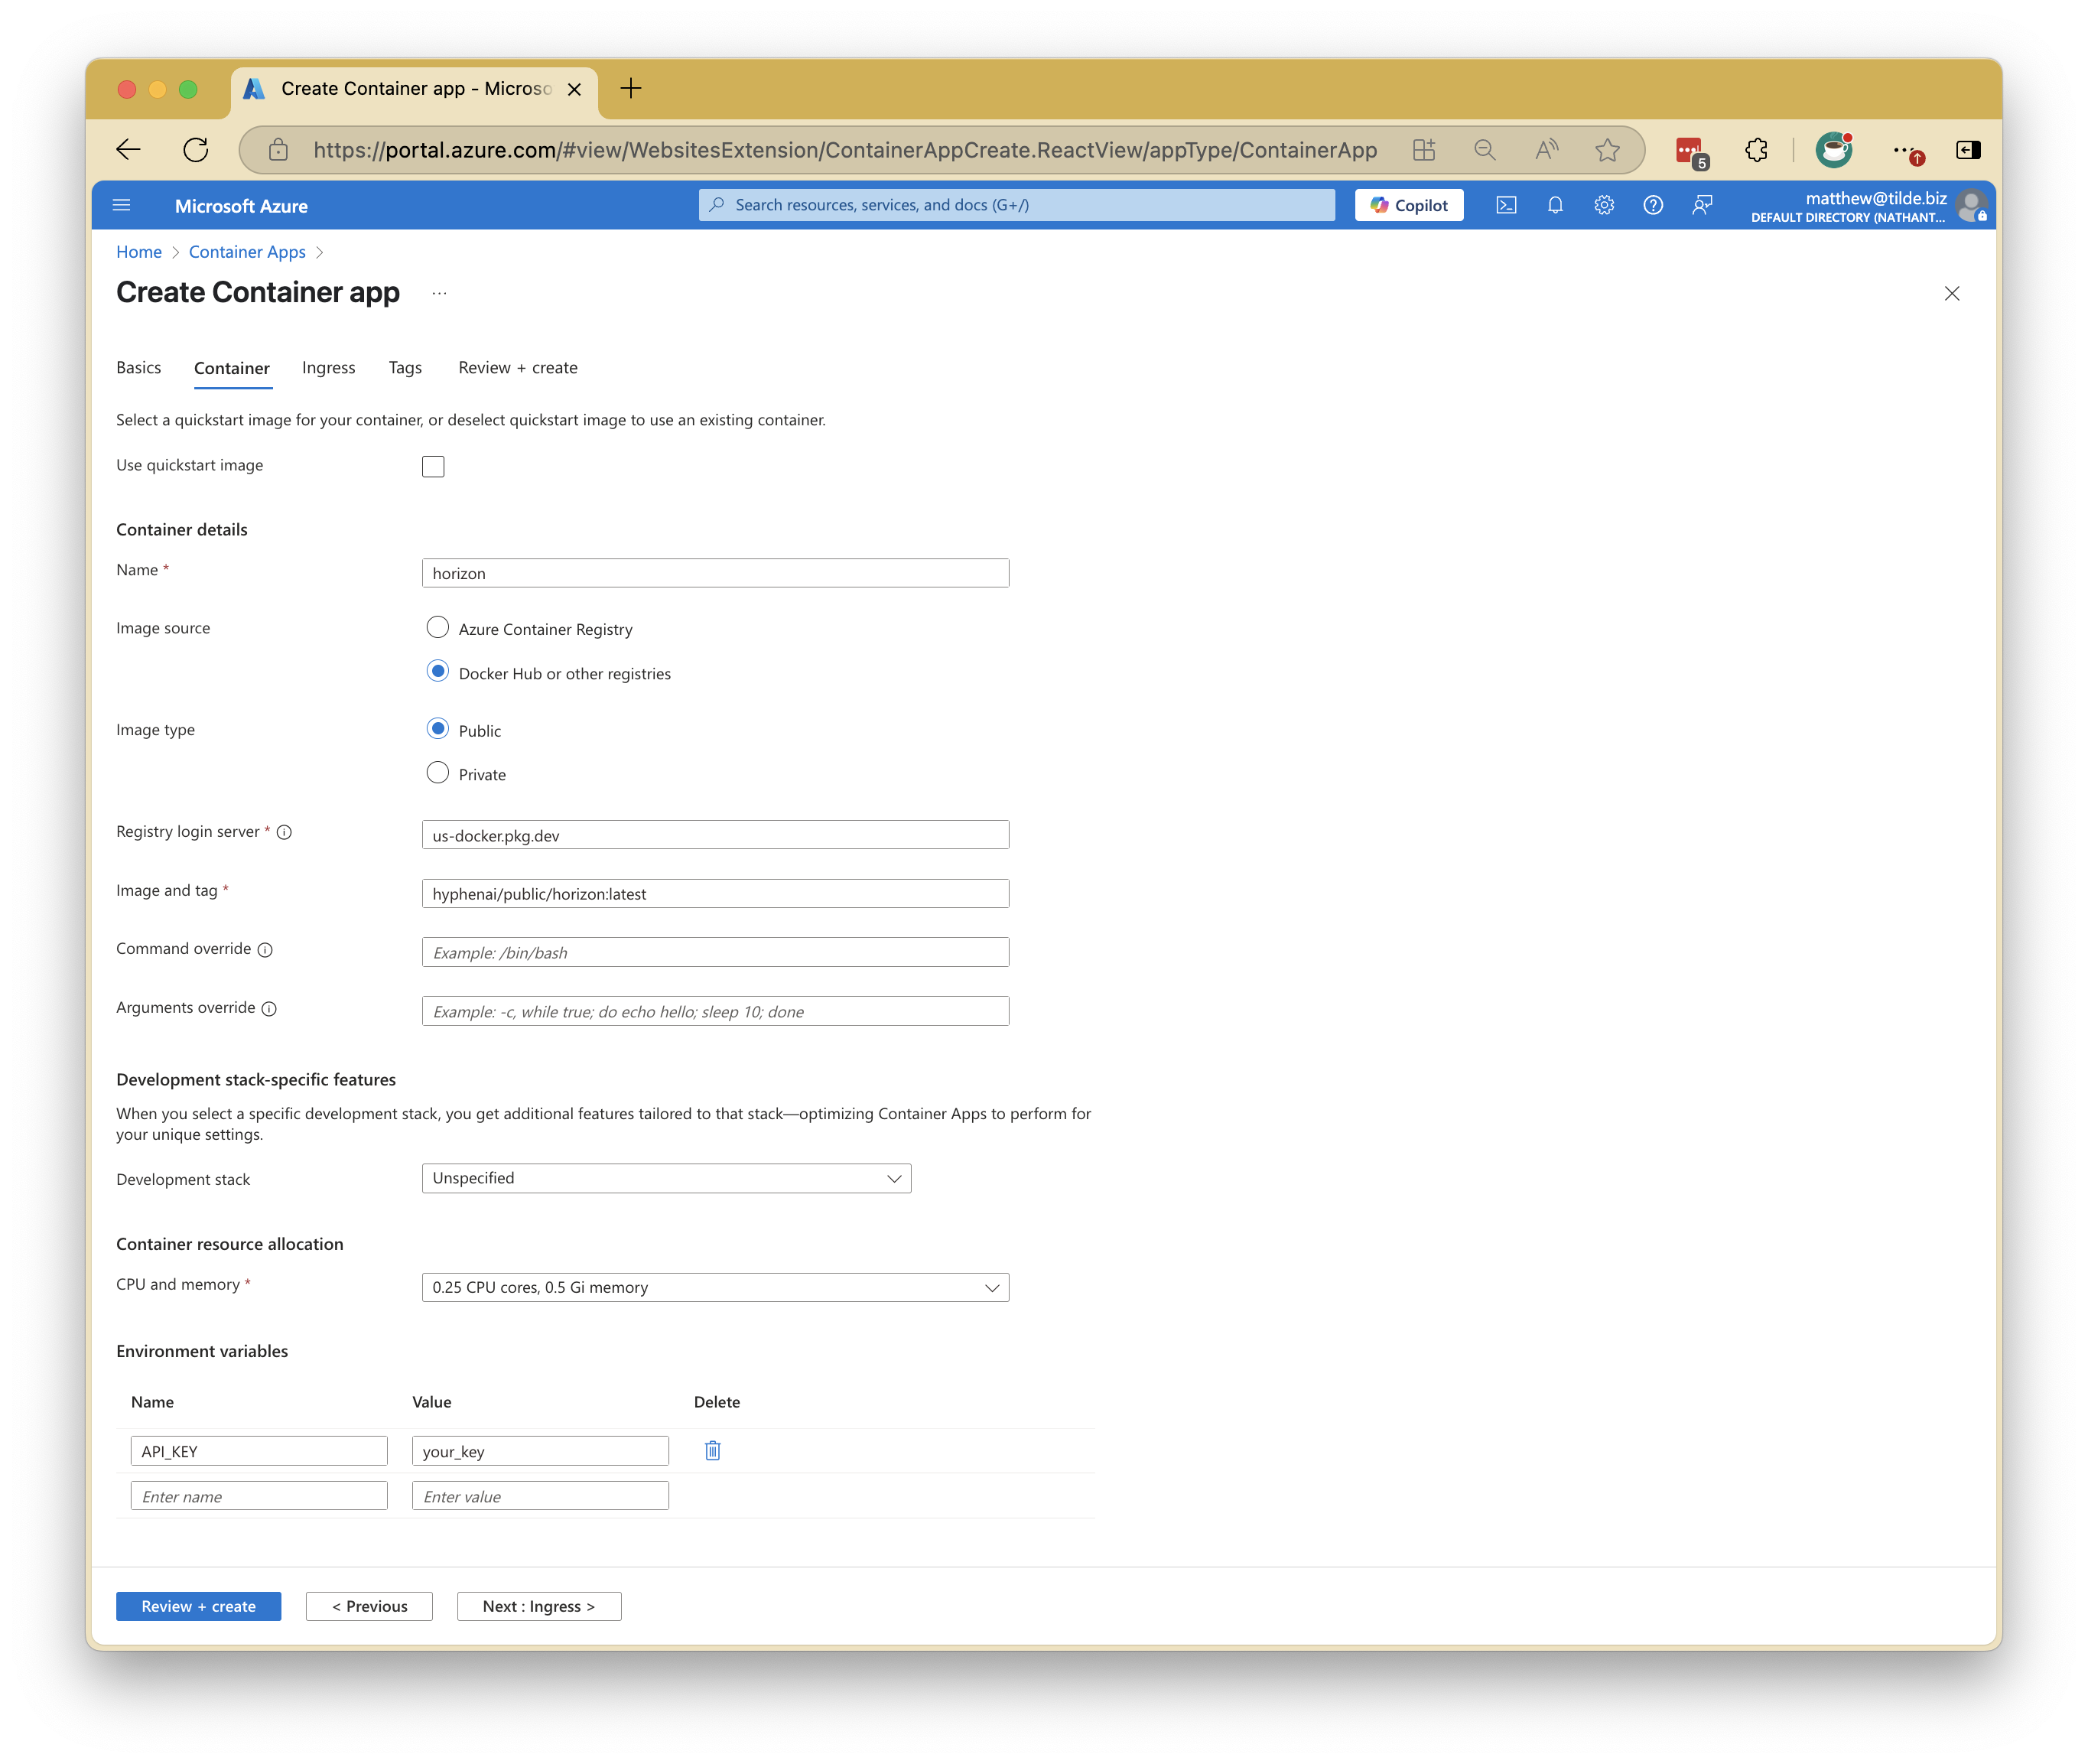Go back with the browser back arrow

click(x=128, y=150)
